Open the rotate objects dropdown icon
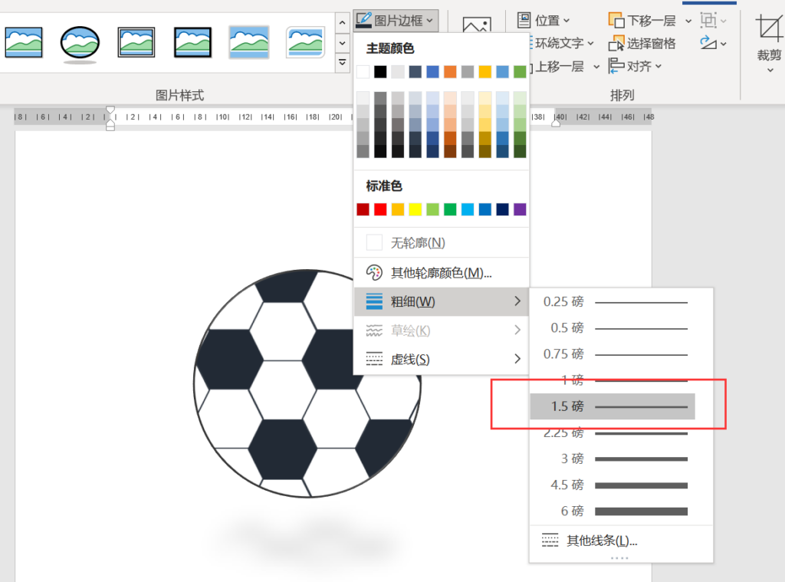 coord(713,43)
